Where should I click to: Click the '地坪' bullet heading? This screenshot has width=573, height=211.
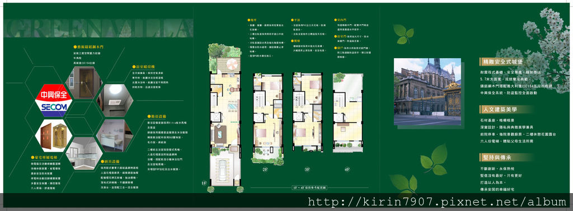click(x=253, y=20)
